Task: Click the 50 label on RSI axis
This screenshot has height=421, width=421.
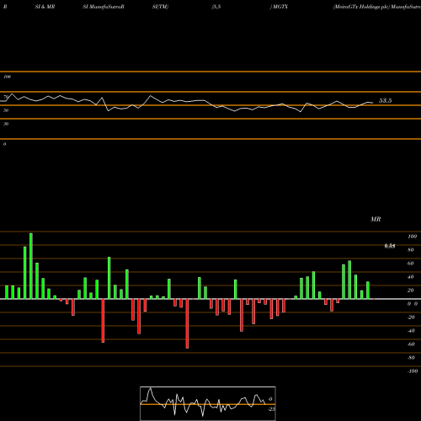Action: [6, 110]
